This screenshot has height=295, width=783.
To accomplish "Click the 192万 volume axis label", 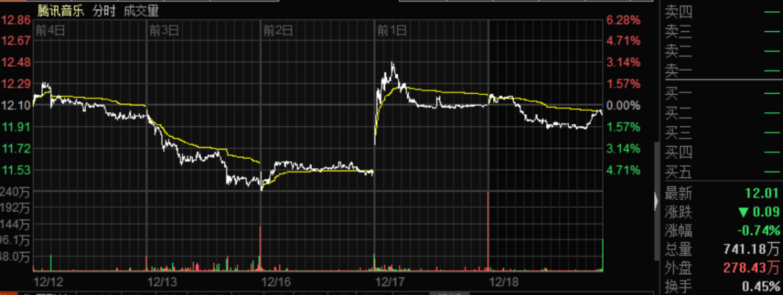I will [15, 207].
